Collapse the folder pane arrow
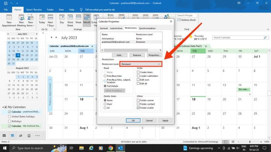The height and width of the screenshot is (152, 271). (x=43, y=33)
